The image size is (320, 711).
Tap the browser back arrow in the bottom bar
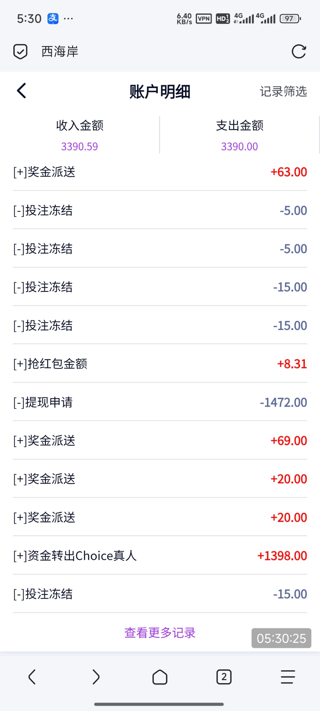click(x=32, y=677)
